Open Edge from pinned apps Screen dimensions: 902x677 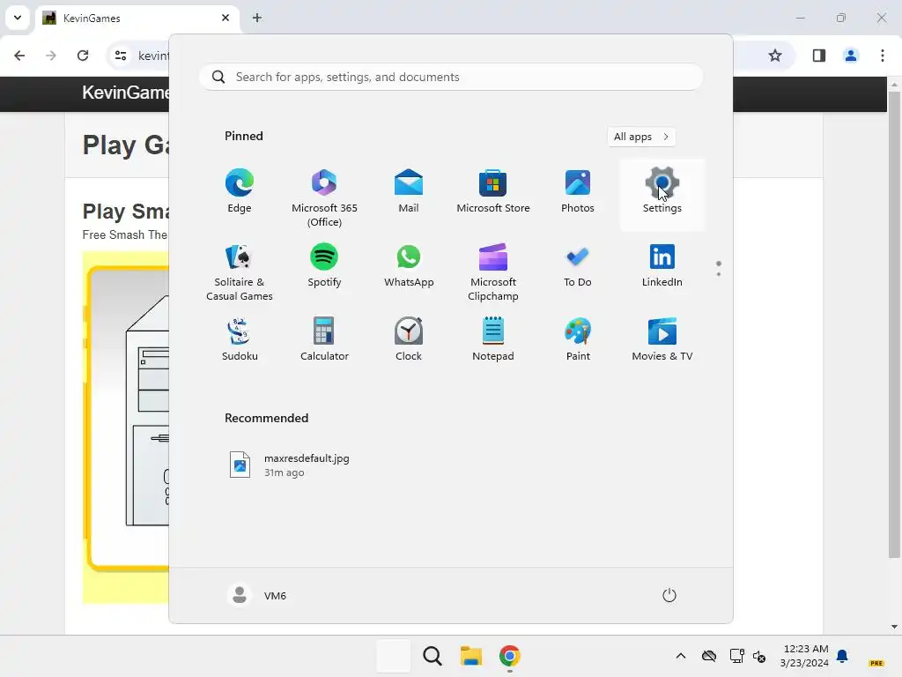pyautogui.click(x=240, y=191)
